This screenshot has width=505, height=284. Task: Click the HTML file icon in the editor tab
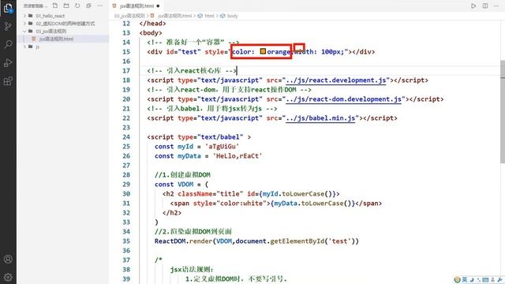coord(114,6)
